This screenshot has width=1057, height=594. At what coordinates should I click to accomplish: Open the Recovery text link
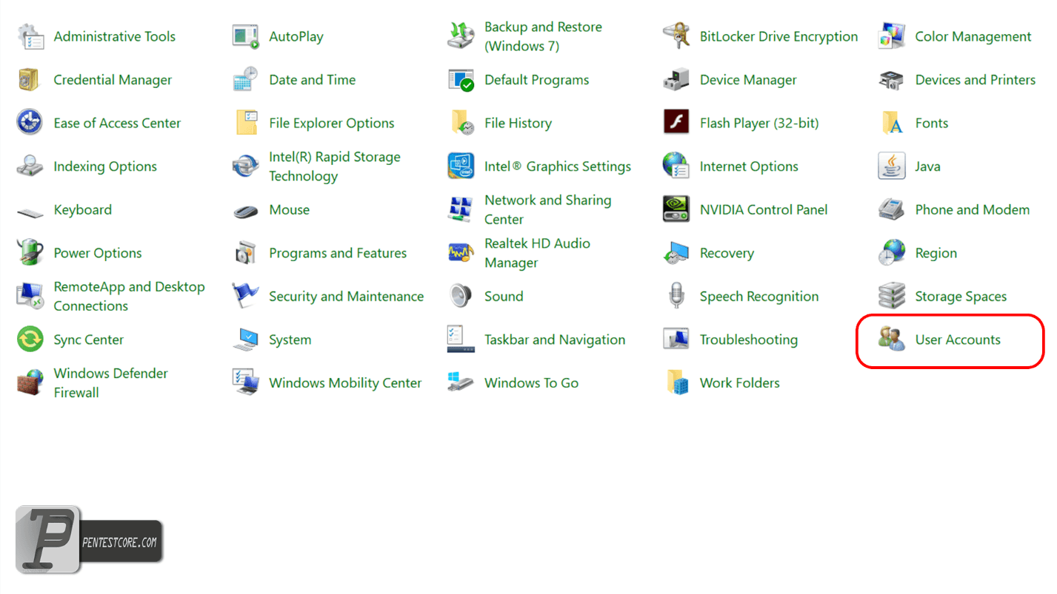pyautogui.click(x=727, y=254)
